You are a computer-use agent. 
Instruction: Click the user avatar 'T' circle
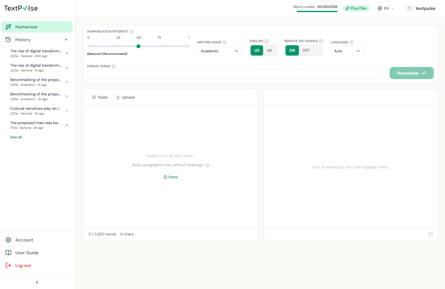[409, 8]
